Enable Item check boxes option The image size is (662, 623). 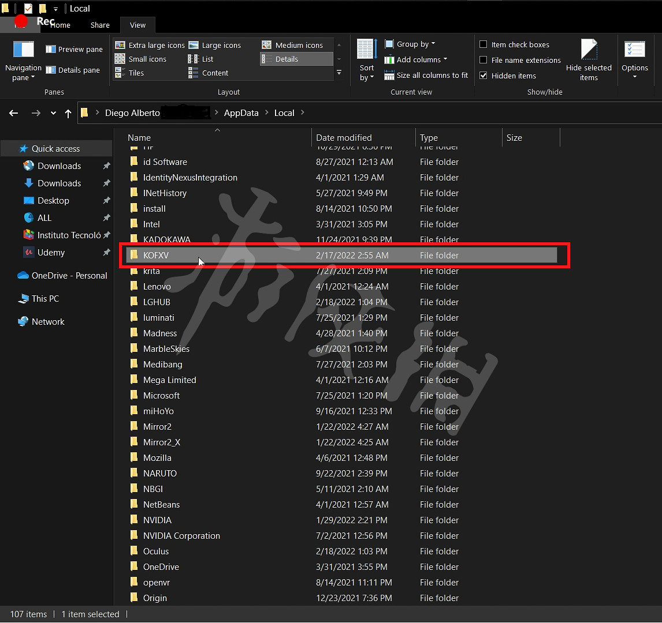coord(484,44)
